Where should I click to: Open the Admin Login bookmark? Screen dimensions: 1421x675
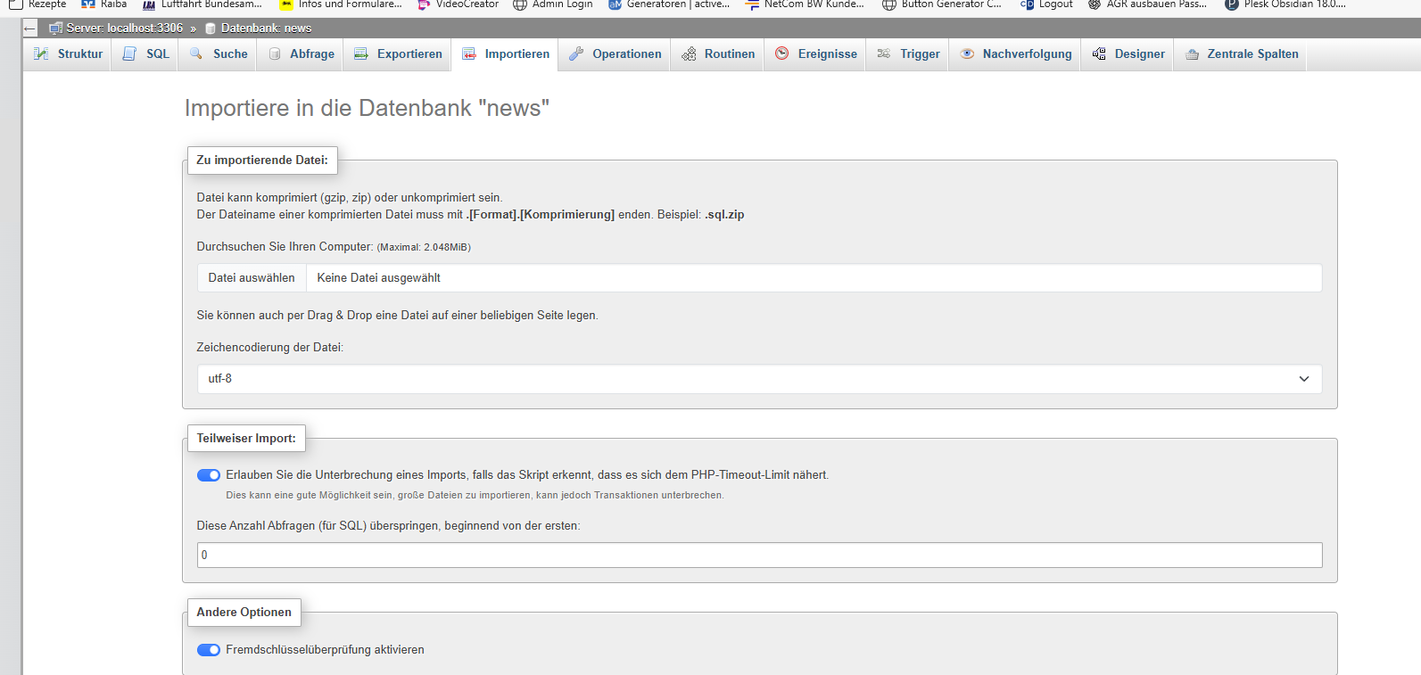[x=552, y=4]
